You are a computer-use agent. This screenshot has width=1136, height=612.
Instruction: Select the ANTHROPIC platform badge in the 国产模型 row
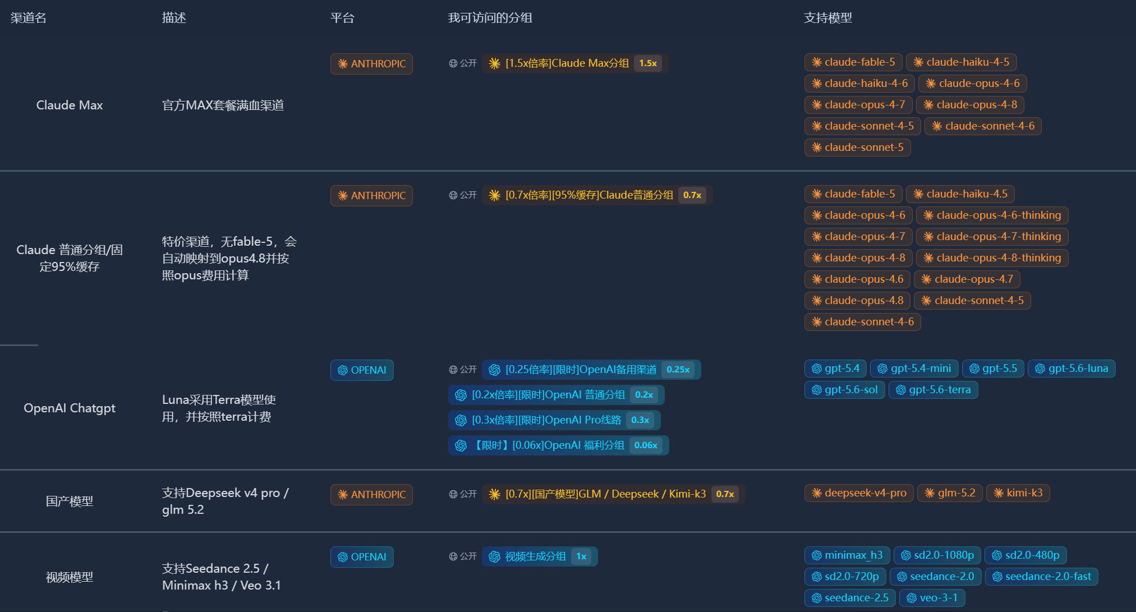[x=371, y=495]
